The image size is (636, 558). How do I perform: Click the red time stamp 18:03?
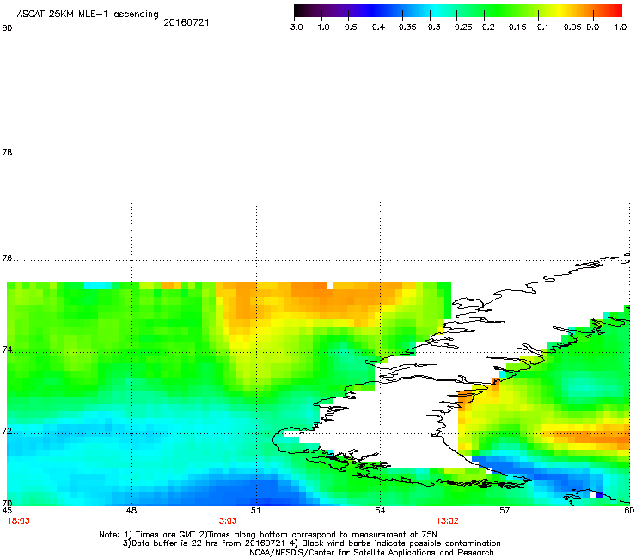(19, 521)
